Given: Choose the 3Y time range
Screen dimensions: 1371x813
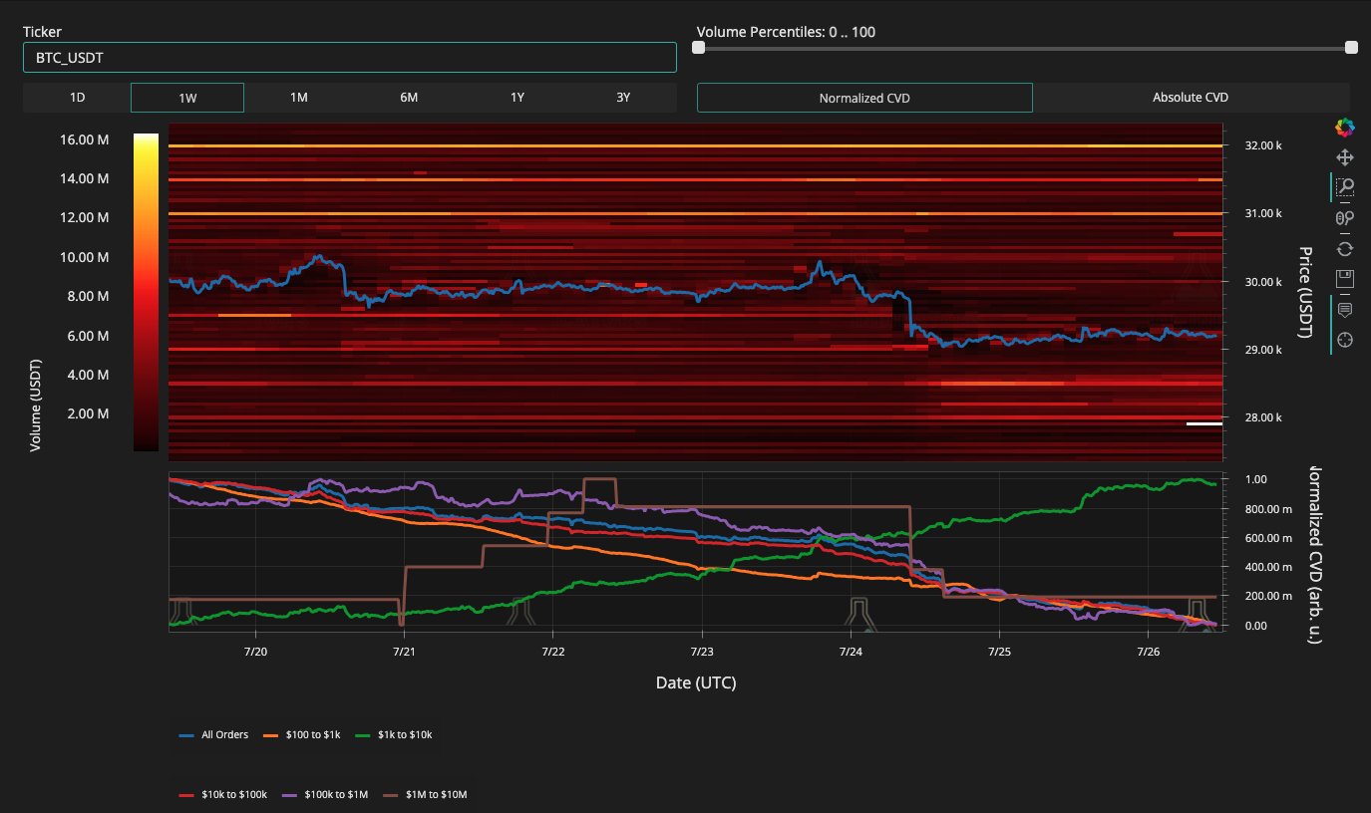Looking at the screenshot, I should [621, 98].
